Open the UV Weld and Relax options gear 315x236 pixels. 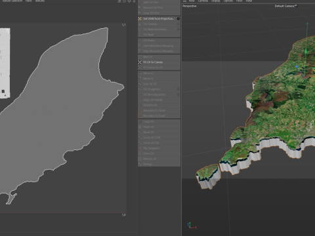(178, 29)
